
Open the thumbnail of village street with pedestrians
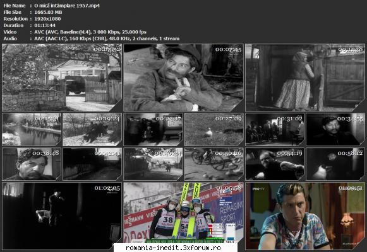click(x=153, y=164)
